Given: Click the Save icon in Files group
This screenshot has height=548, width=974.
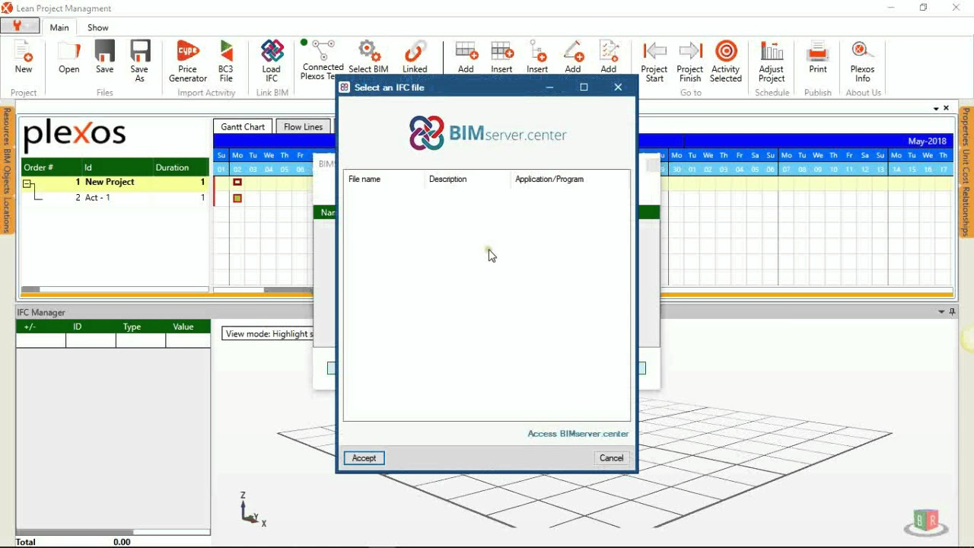Looking at the screenshot, I should 104,52.
